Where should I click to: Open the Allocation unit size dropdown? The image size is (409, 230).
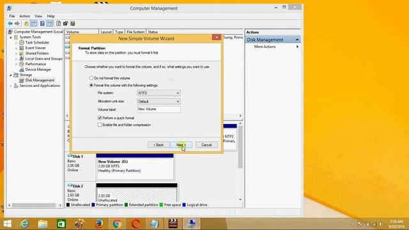(x=158, y=102)
